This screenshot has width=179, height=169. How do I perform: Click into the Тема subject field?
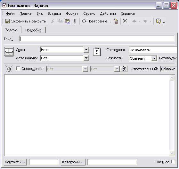(x=97, y=39)
